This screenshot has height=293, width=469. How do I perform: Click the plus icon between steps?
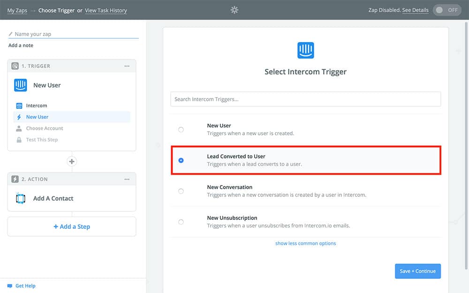(72, 161)
